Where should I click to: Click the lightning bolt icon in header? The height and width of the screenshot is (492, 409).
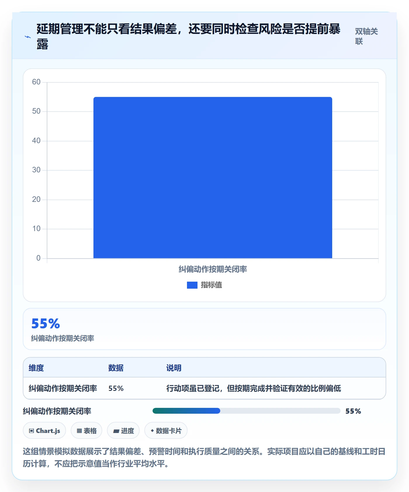28,37
